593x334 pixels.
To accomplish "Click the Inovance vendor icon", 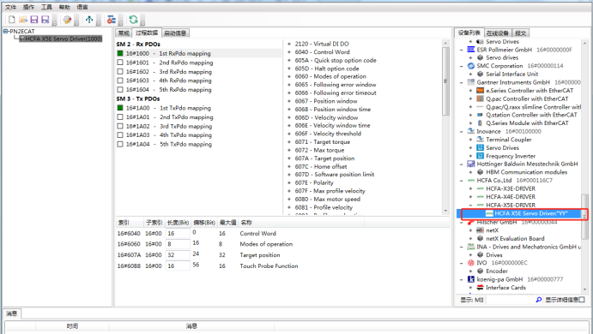I will point(471,131).
